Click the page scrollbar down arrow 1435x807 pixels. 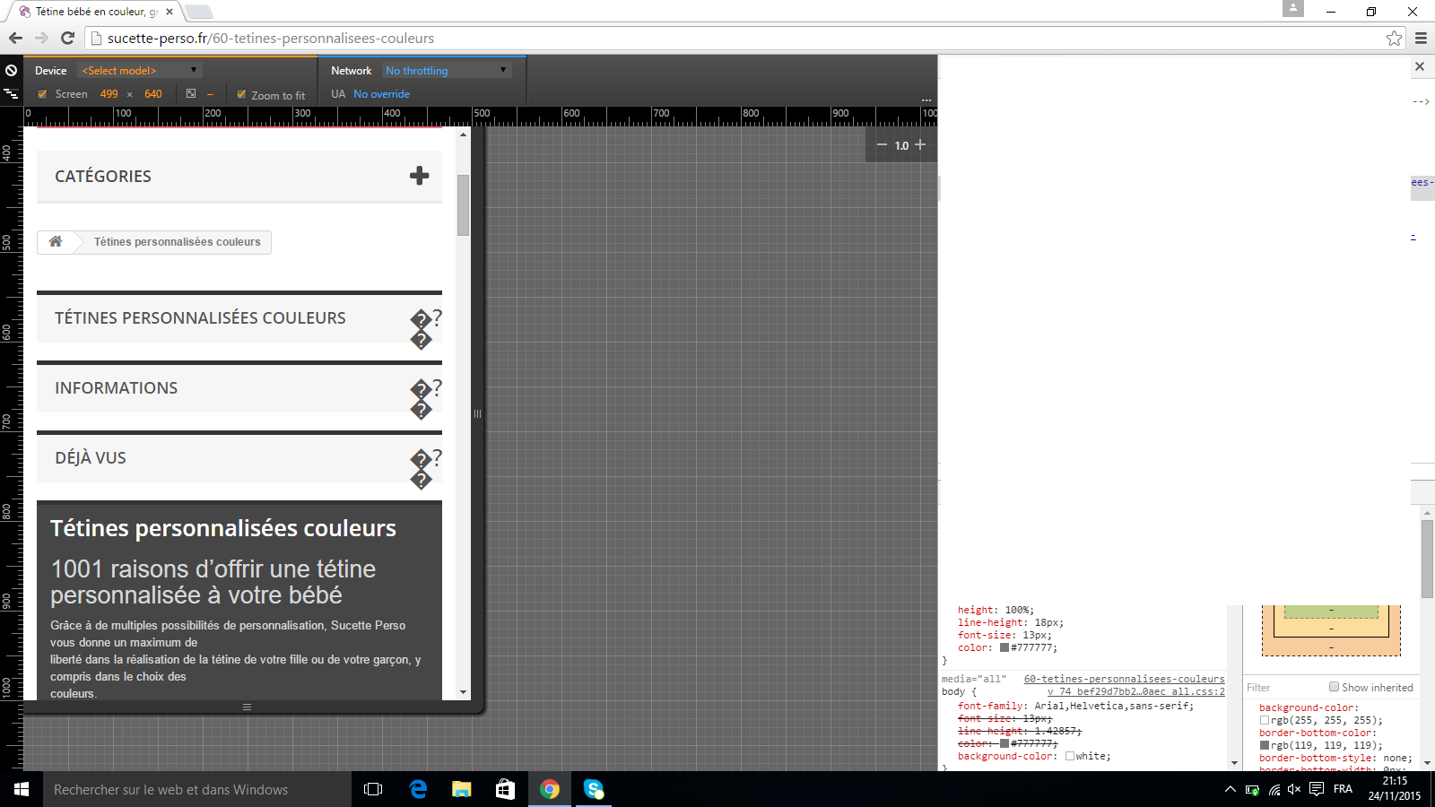(463, 692)
